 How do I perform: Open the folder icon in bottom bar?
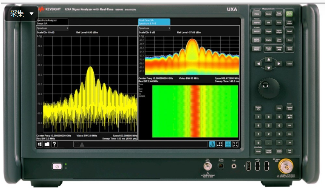[47, 144]
